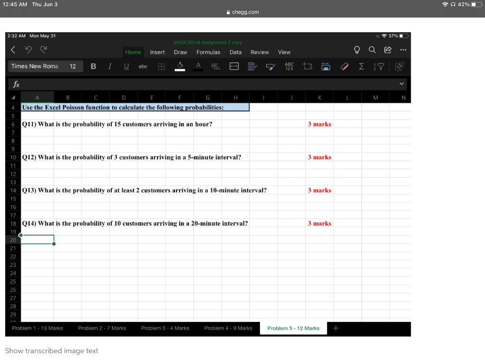Click the column width format icon
The height and width of the screenshot is (364, 485).
[x=326, y=66]
